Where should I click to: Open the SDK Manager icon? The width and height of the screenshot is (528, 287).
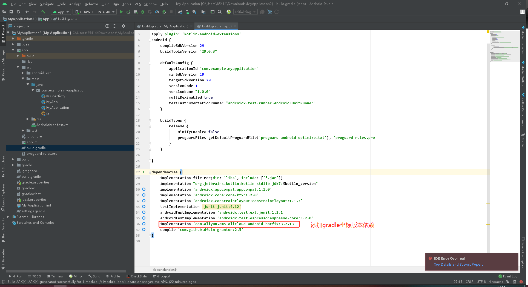click(x=194, y=12)
